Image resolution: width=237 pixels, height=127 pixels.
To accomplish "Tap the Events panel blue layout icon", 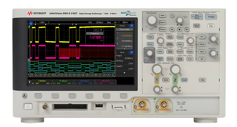I will (x=132, y=26).
